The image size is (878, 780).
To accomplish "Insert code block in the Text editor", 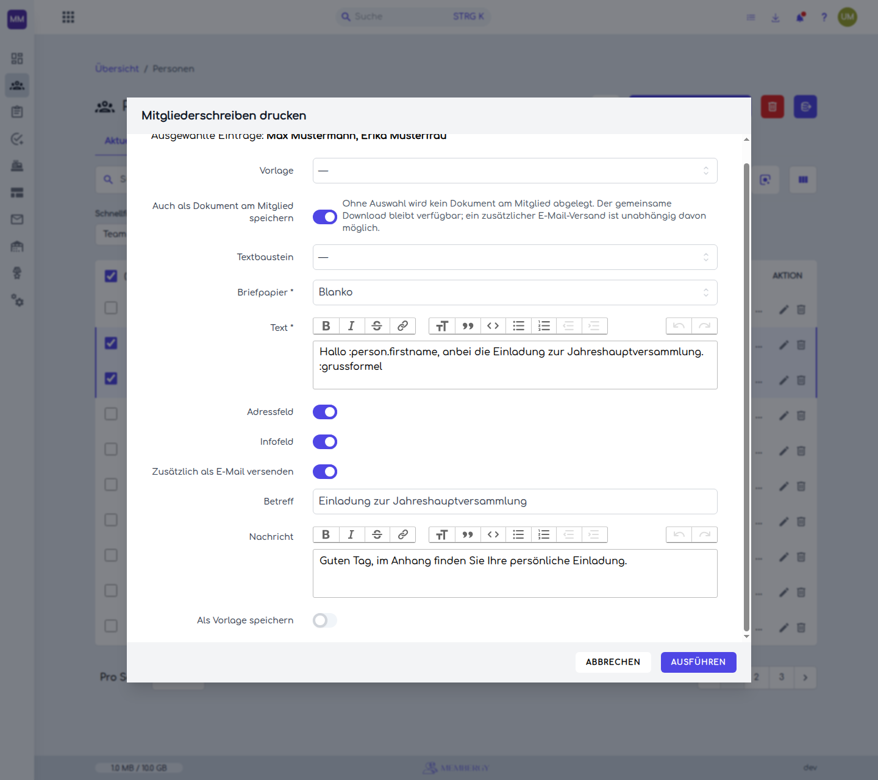I will point(493,326).
